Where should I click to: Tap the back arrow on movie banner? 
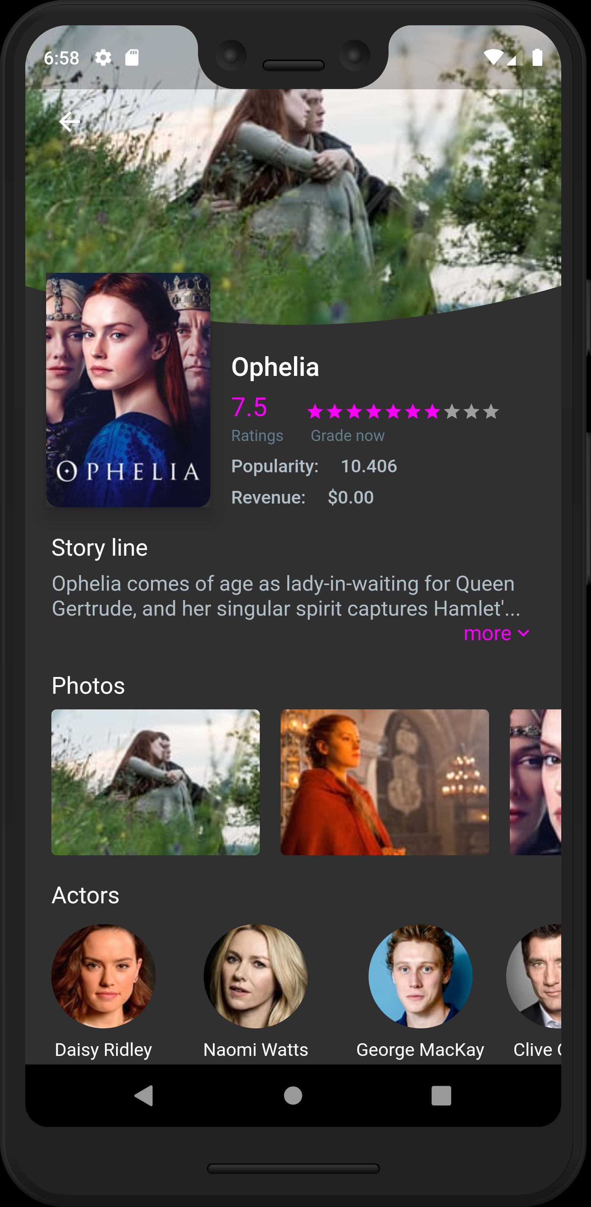pyautogui.click(x=69, y=122)
